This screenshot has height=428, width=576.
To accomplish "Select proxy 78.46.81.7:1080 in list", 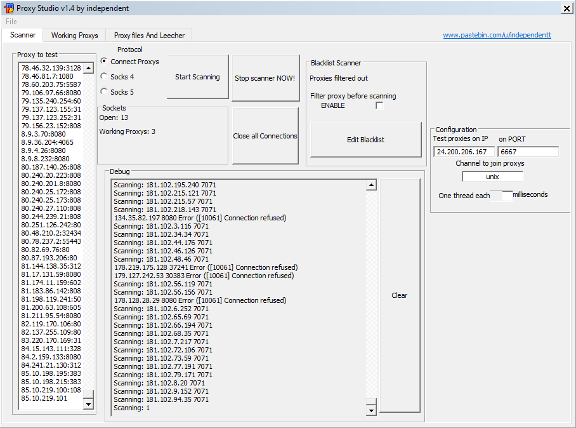I will tap(48, 76).
